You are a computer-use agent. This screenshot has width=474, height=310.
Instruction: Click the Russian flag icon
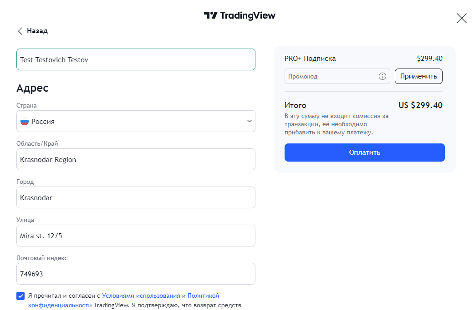25,122
